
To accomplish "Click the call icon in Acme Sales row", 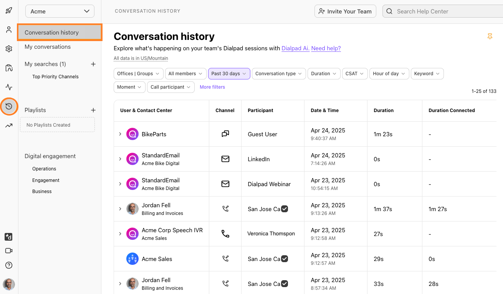I will [x=225, y=259].
